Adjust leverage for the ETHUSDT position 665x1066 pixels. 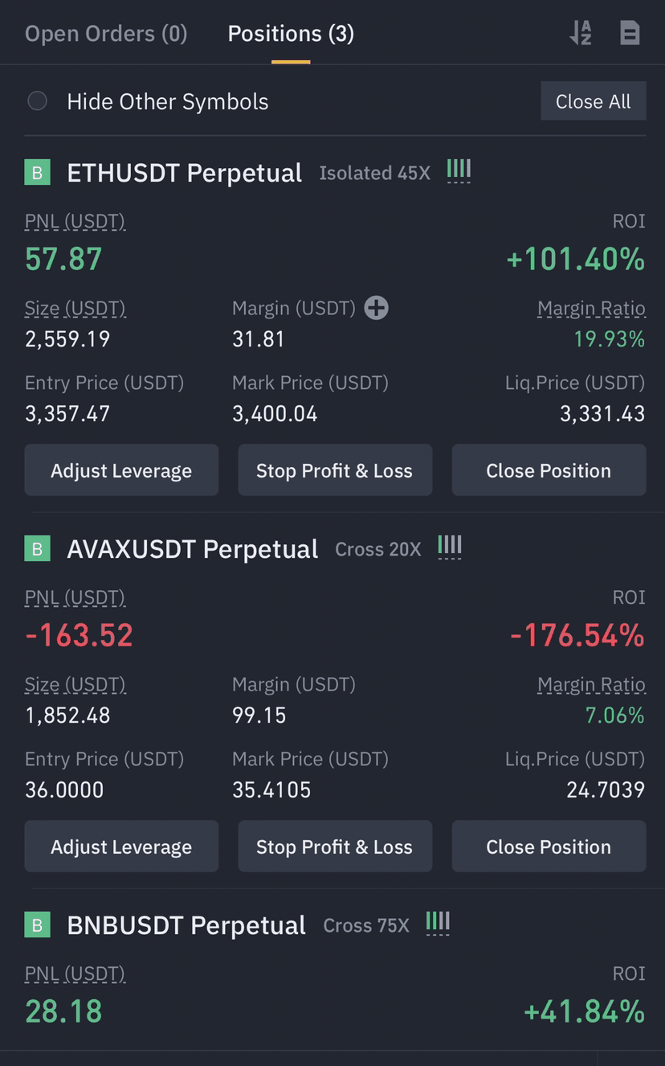coord(121,470)
